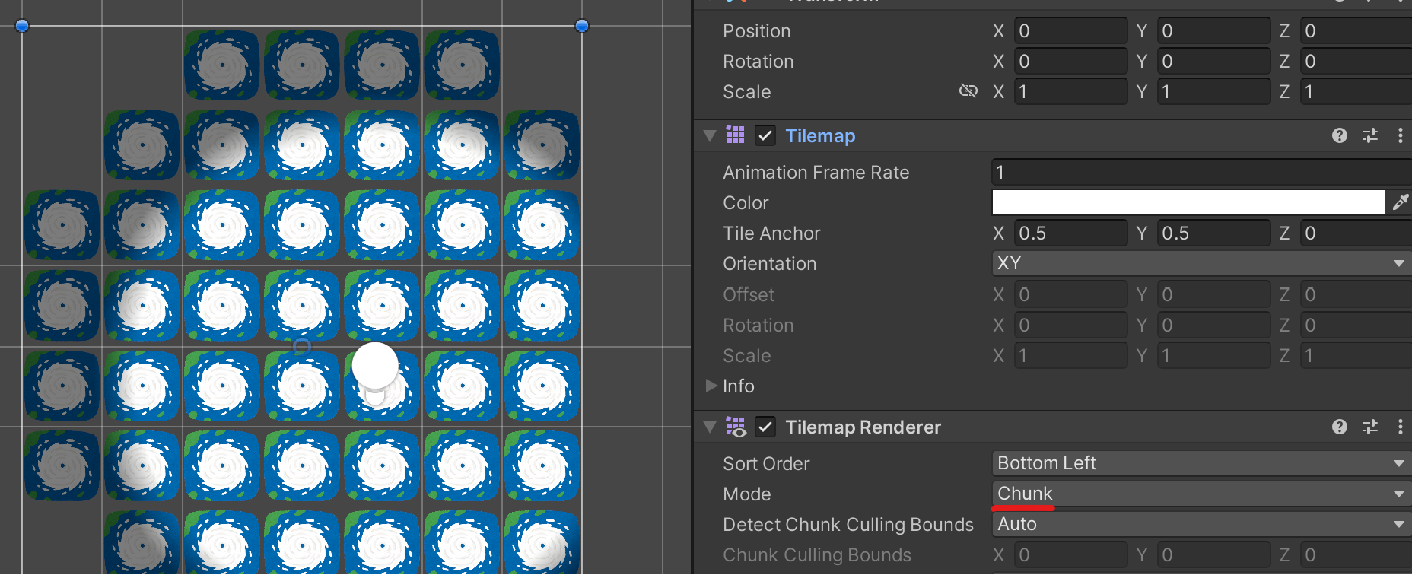The height and width of the screenshot is (575, 1412).
Task: Open Sort Order dropdown showing Bottom Left
Action: coord(1201,463)
